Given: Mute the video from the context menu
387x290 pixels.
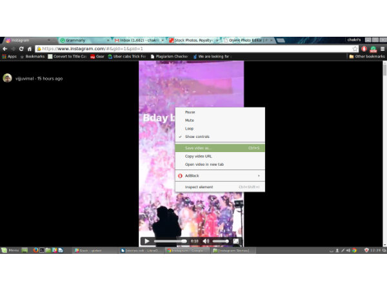Looking at the screenshot, I should coord(190,121).
